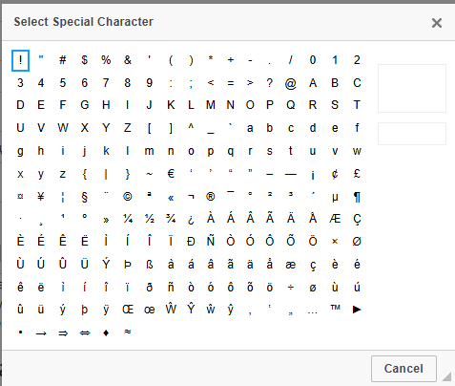This screenshot has width=455, height=386.
Task: Close the Select Special Character dialog
Action: click(x=437, y=23)
